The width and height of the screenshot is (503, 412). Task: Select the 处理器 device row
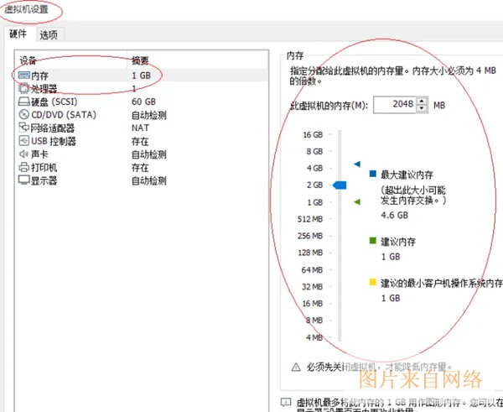[141, 89]
